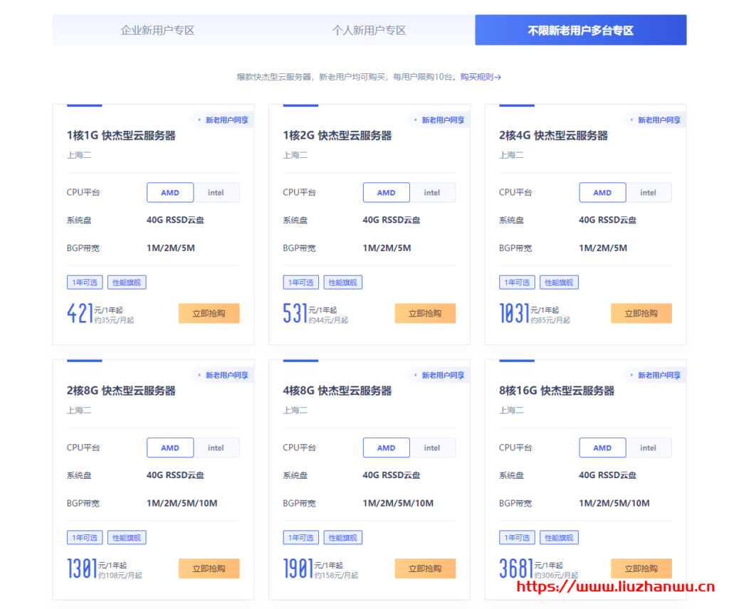Click 1年可选 tag on 4核8G card
The image size is (729, 609).
pyautogui.click(x=301, y=537)
